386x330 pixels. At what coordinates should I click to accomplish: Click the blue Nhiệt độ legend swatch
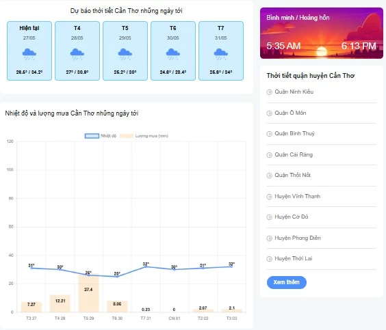coord(92,136)
